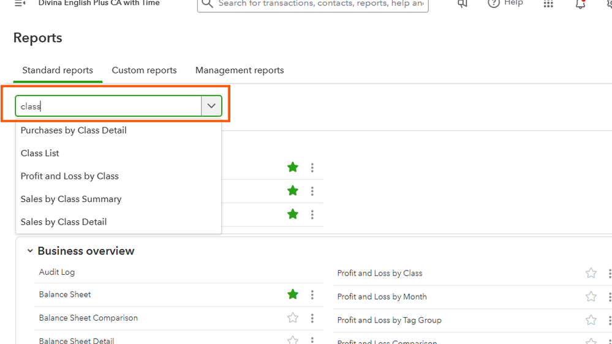The image size is (612, 344).
Task: Open the Help icon
Action: 494,3
